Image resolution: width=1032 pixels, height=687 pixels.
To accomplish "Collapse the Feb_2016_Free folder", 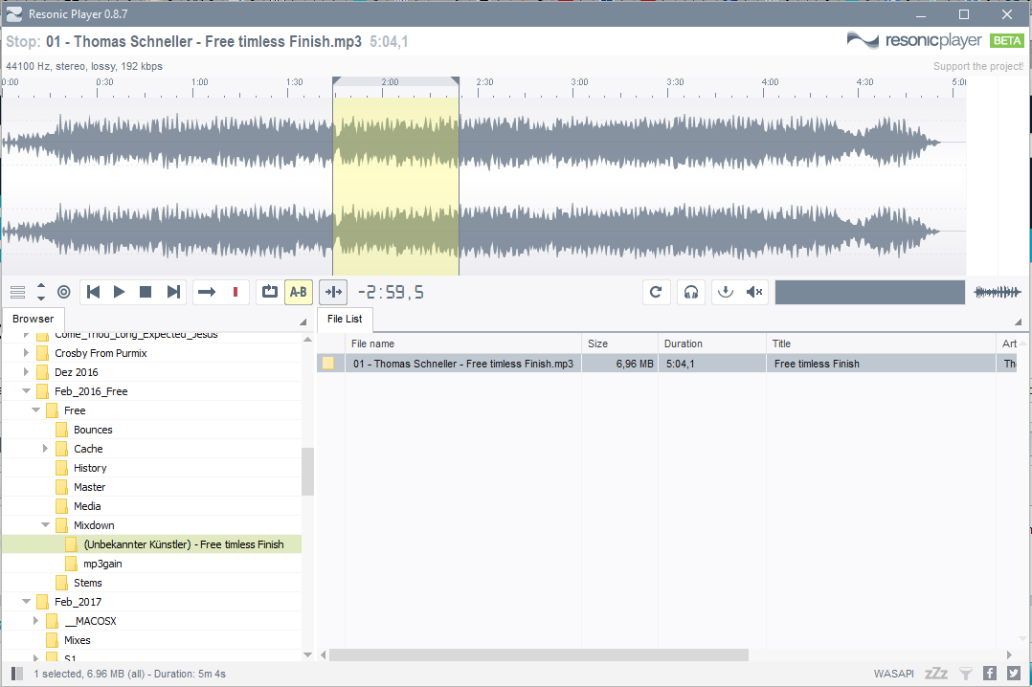I will click(x=27, y=391).
